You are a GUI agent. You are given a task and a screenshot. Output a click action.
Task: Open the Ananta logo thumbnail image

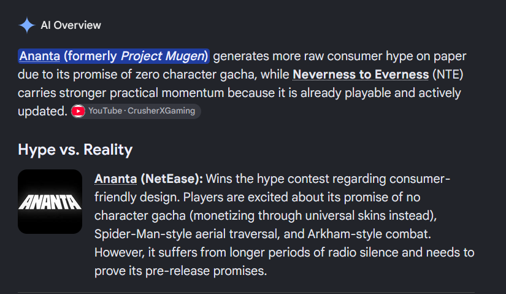50,201
